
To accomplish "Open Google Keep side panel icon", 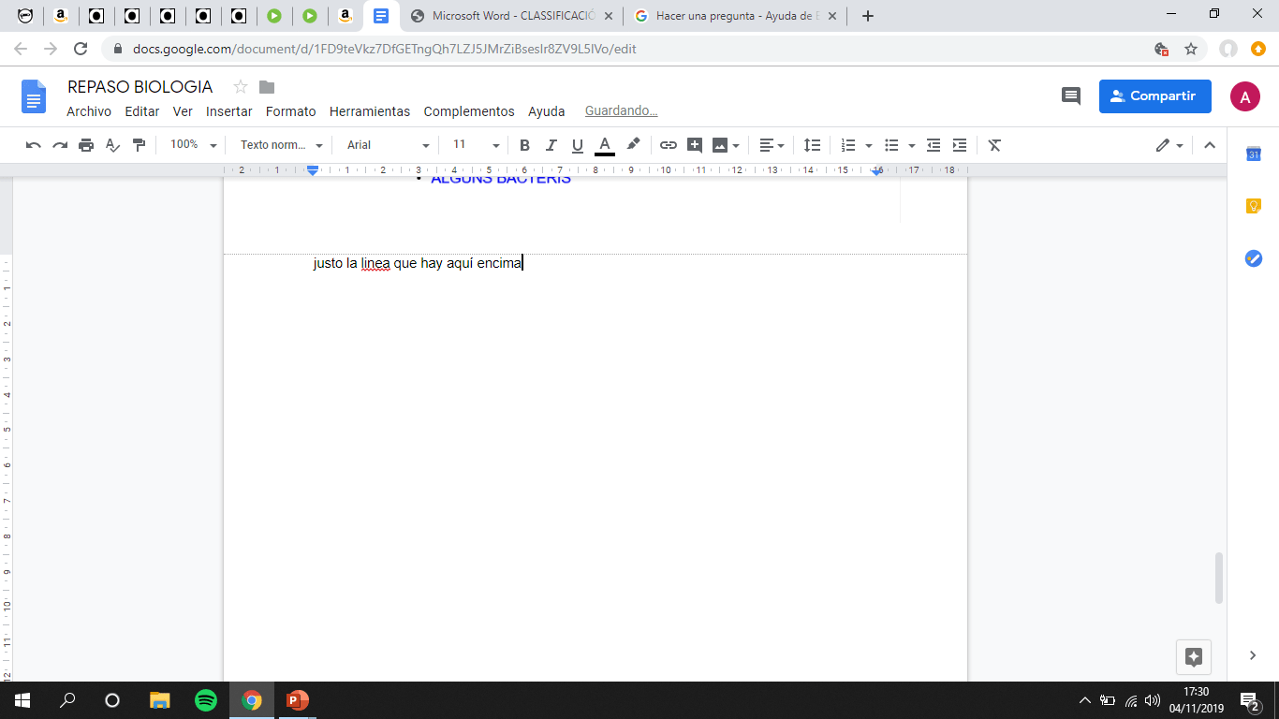I will 1254,206.
